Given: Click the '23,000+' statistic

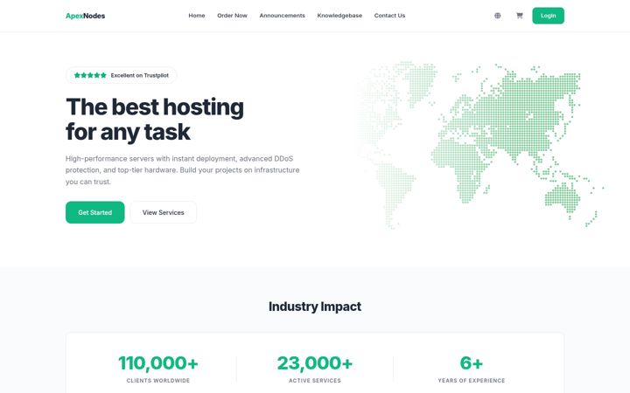Looking at the screenshot, I should (315, 363).
